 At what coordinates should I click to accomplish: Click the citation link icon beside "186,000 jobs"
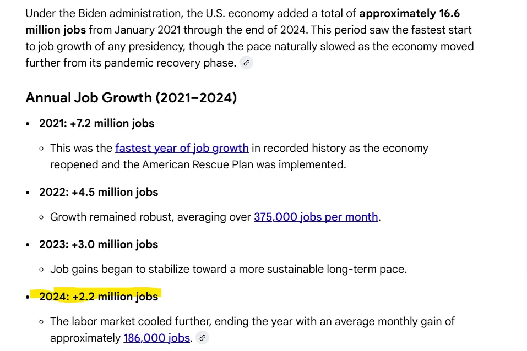pos(202,338)
